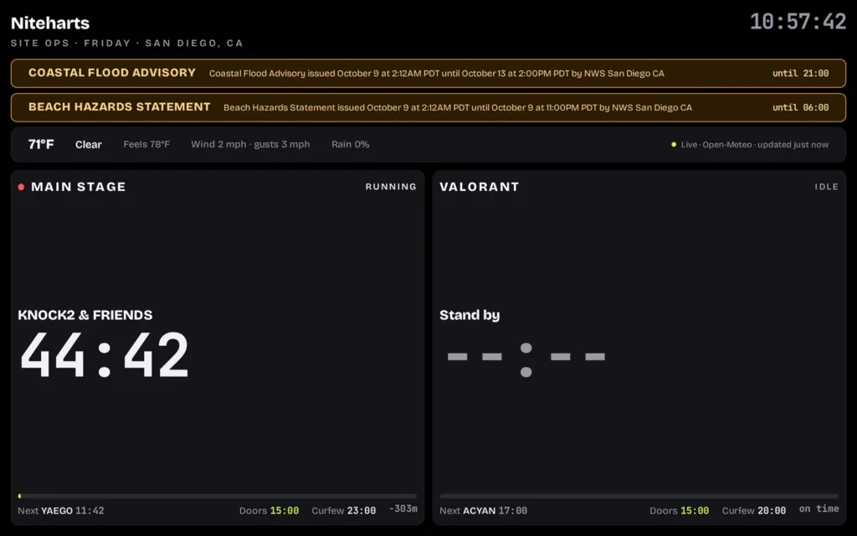Screen dimensions: 857x536
Task: Open the Coastal Flood Advisory banner
Action: pos(428,74)
